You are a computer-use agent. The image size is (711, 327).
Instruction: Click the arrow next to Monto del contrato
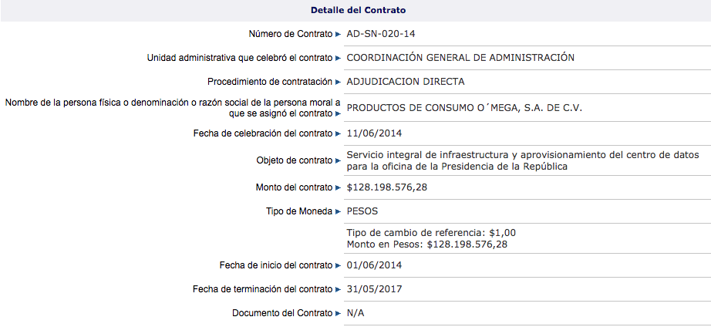(x=338, y=187)
